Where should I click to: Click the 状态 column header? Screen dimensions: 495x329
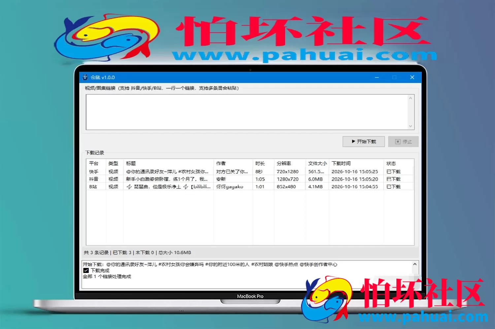(x=391, y=164)
